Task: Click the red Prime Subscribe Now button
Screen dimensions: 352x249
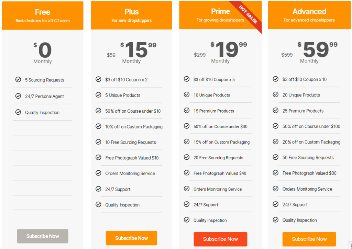Action: tap(220, 239)
